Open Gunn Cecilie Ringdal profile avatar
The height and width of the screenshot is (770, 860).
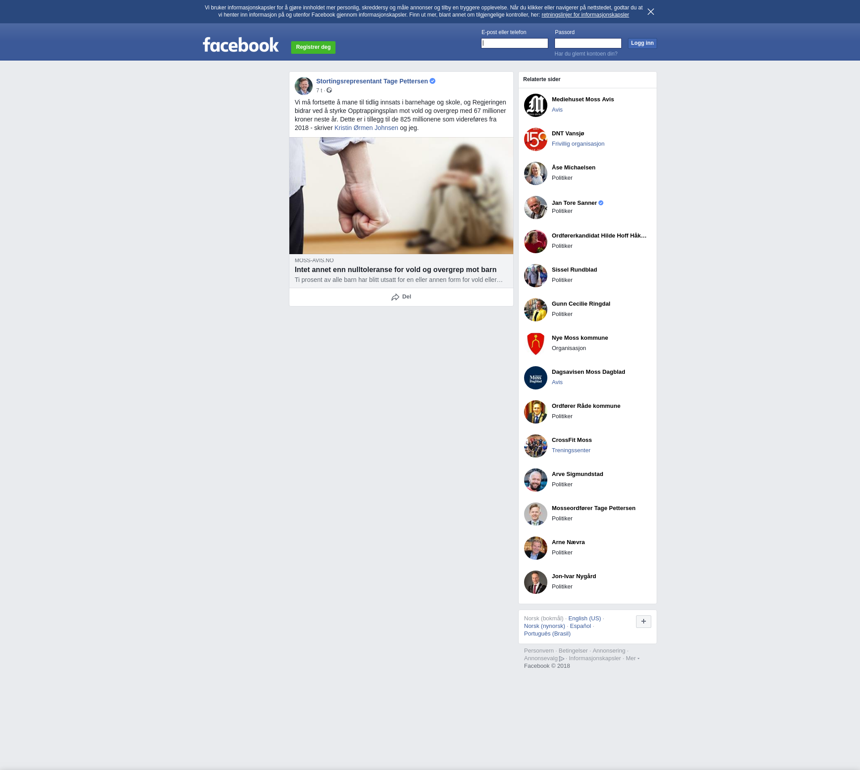click(536, 310)
